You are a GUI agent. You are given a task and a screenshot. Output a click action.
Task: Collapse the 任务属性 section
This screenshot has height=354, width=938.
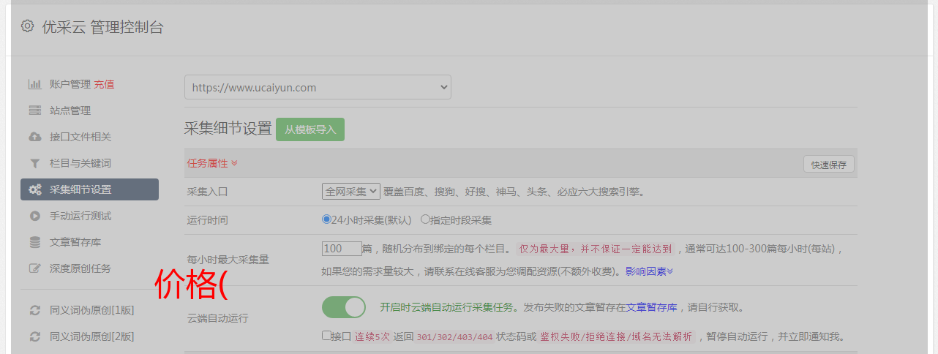tap(212, 163)
